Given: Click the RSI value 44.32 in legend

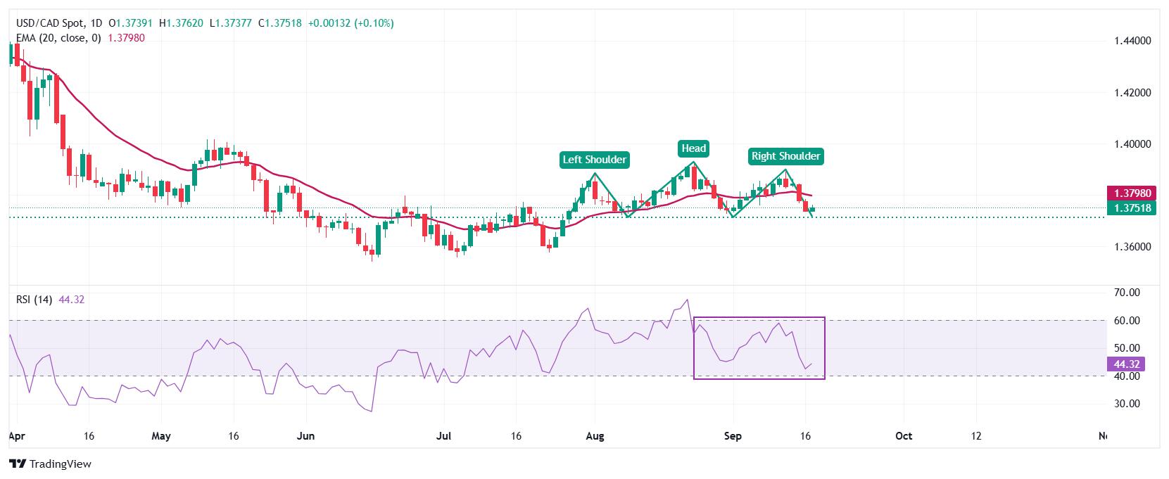Looking at the screenshot, I should pyautogui.click(x=72, y=300).
